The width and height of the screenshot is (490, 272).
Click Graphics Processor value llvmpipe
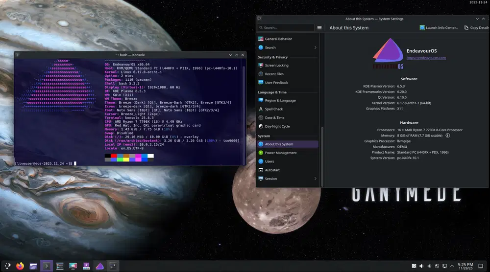click(404, 141)
